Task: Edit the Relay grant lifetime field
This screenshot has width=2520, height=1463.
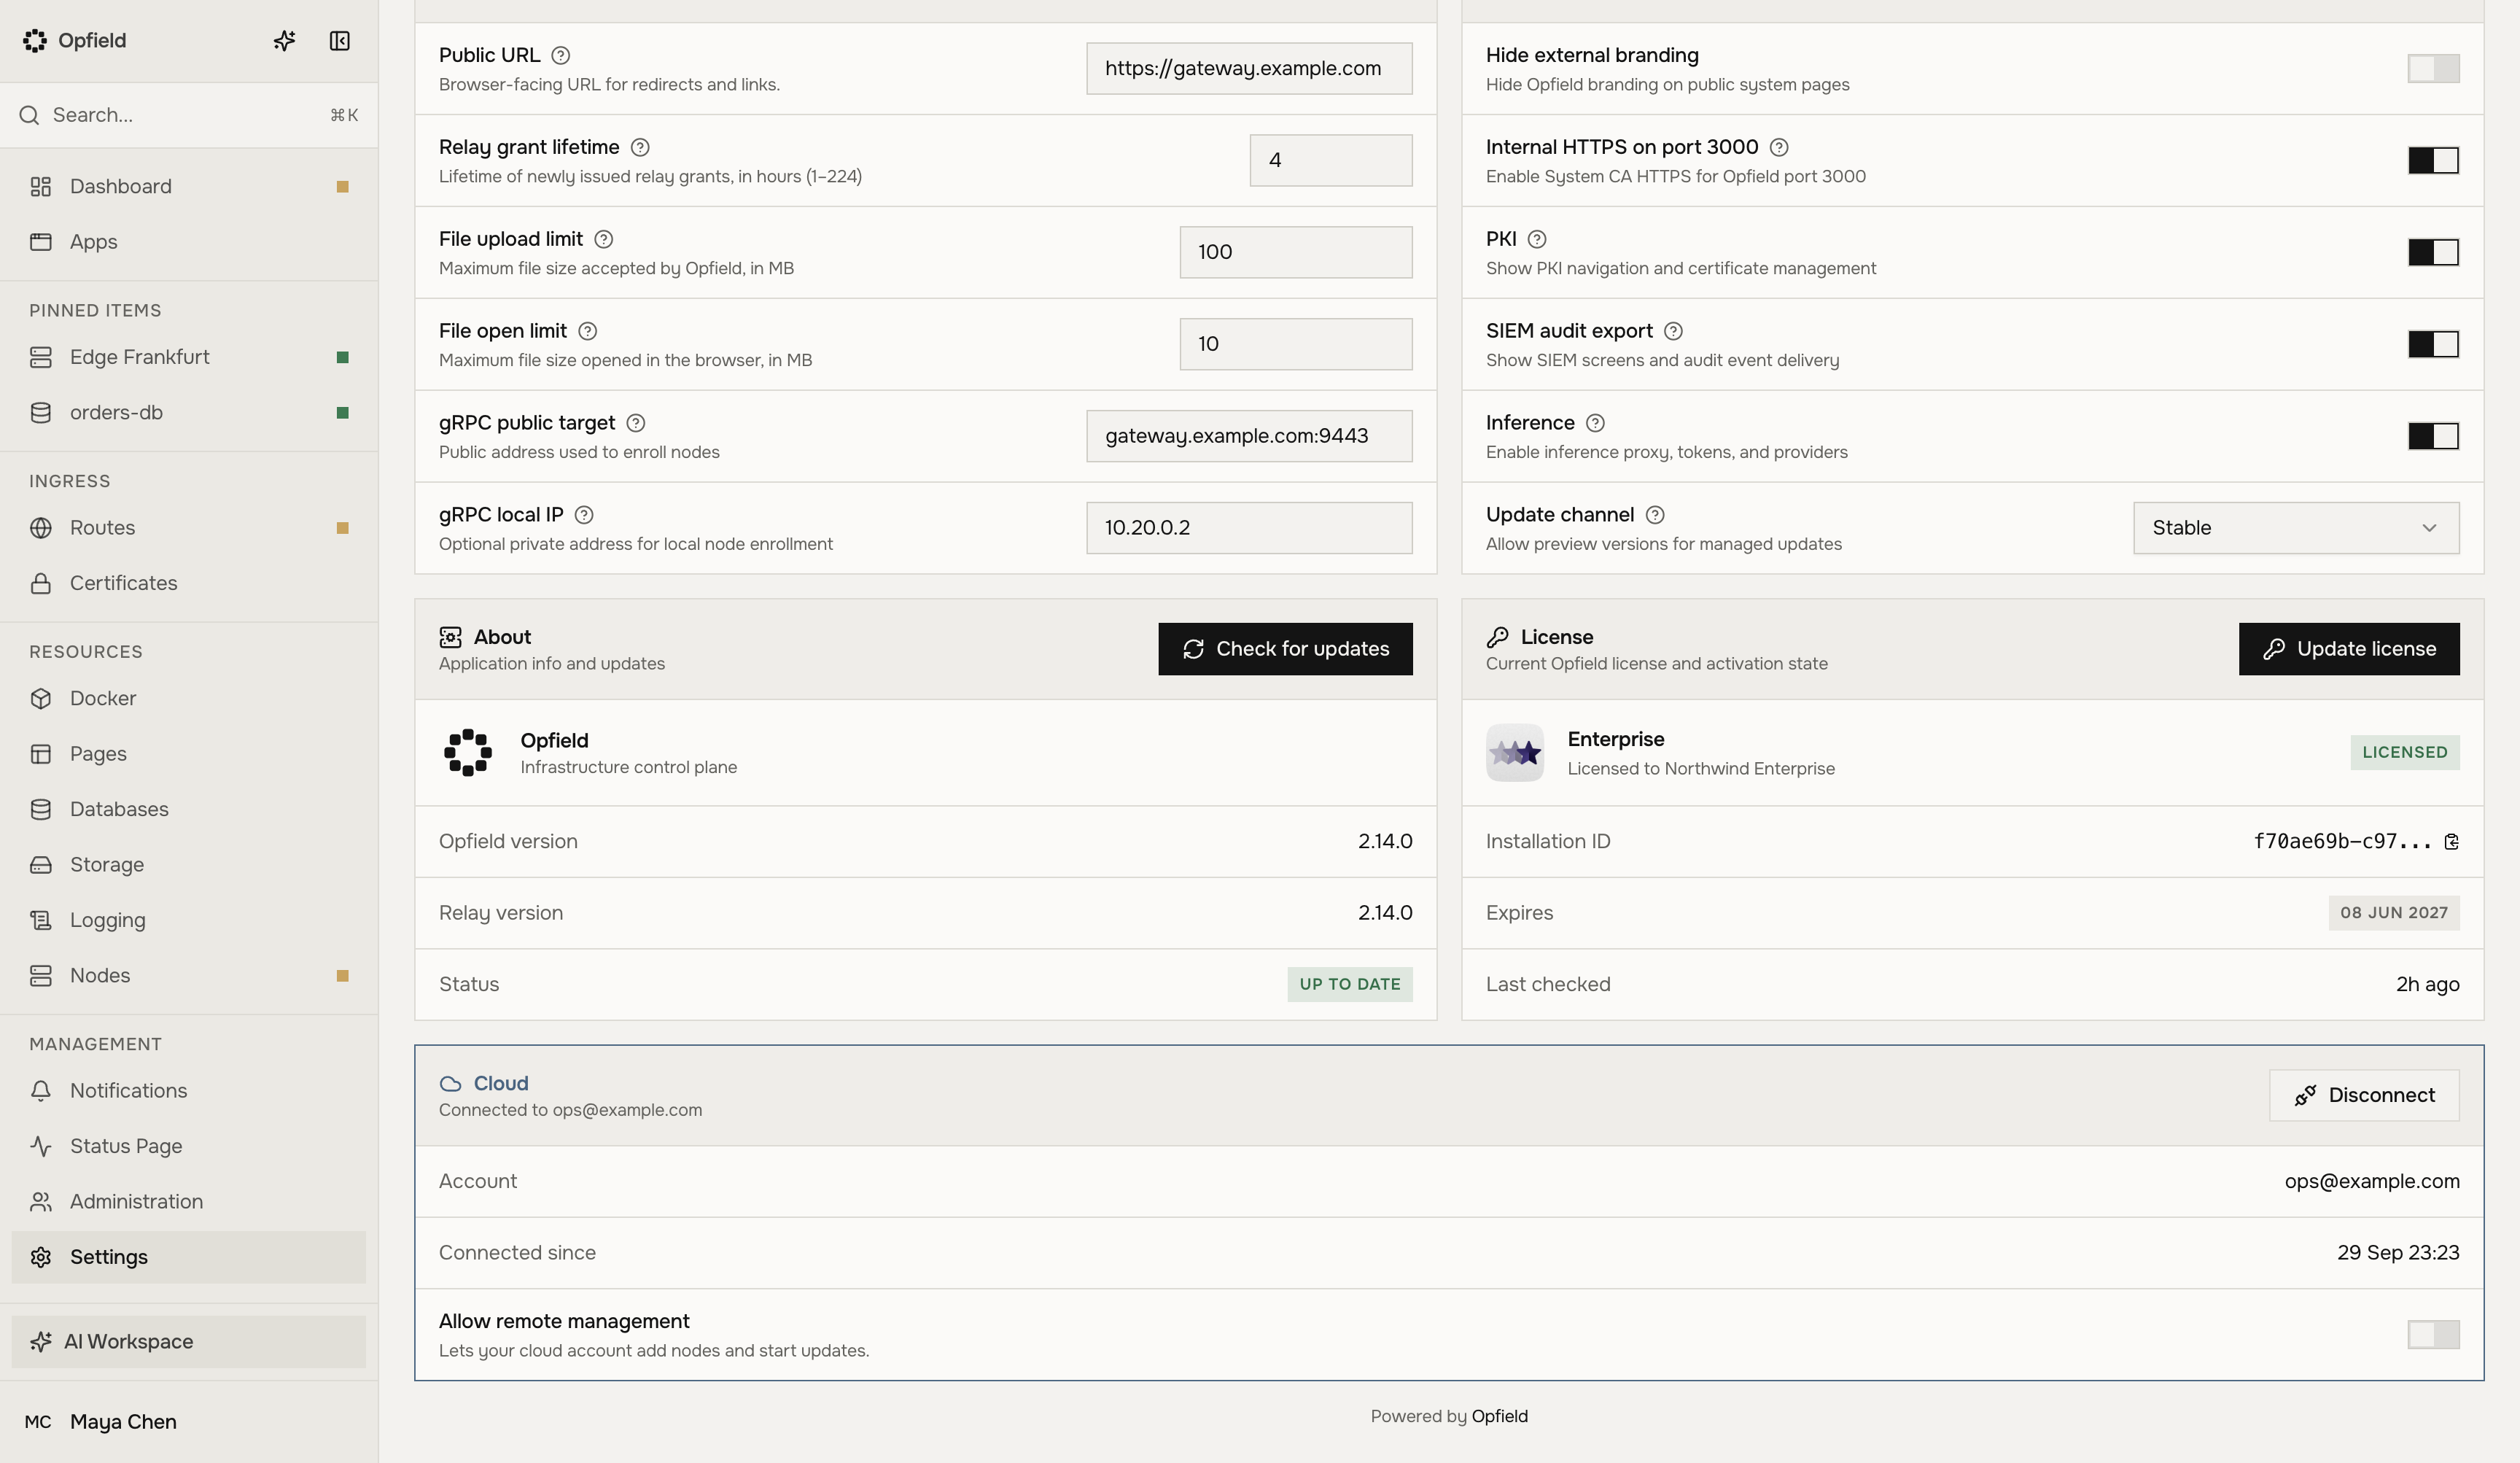Action: (1331, 161)
